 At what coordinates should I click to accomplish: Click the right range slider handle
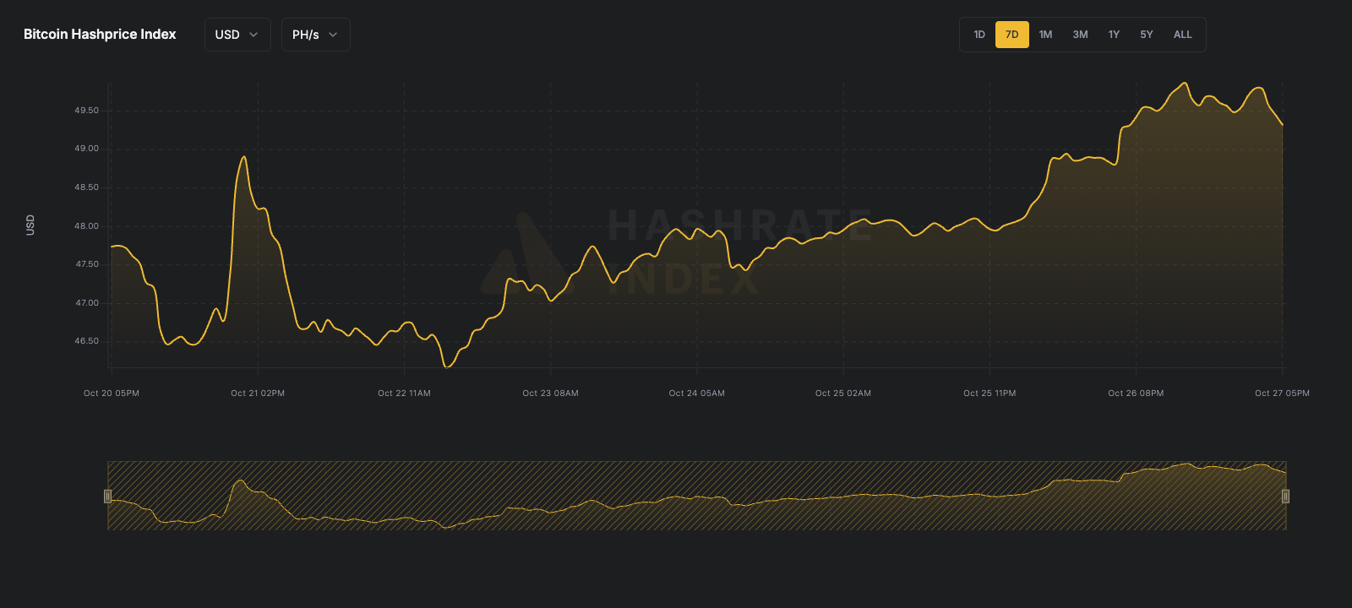point(1285,497)
